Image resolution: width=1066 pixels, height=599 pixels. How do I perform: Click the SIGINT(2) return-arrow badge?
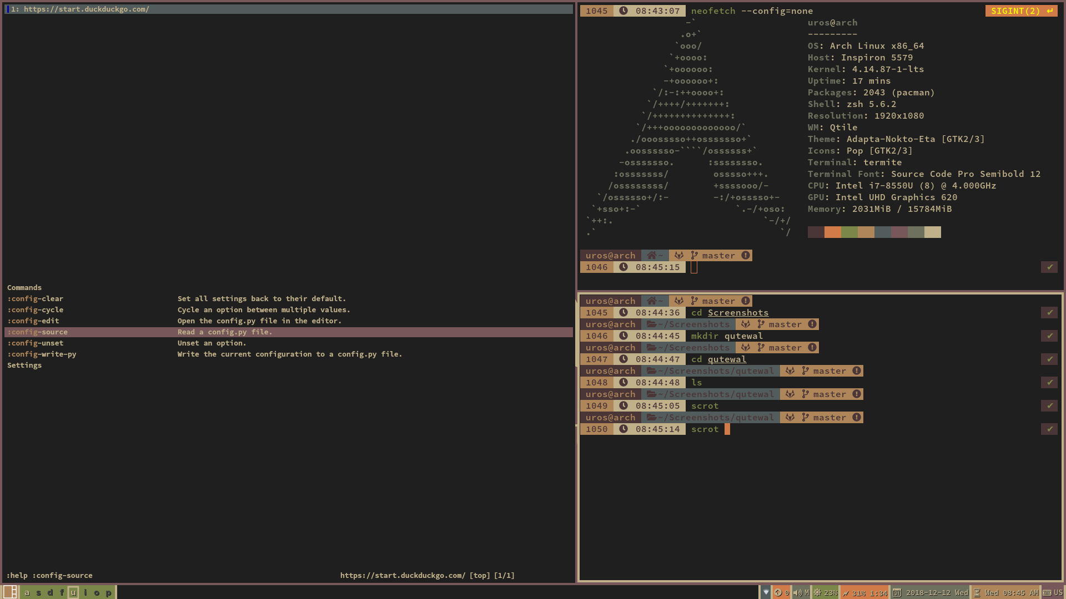(x=1021, y=11)
